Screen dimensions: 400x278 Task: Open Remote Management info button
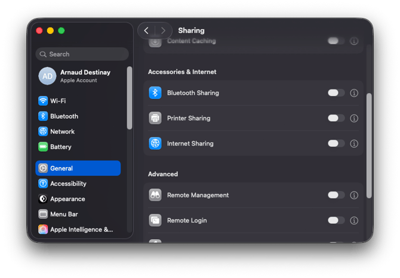354,195
